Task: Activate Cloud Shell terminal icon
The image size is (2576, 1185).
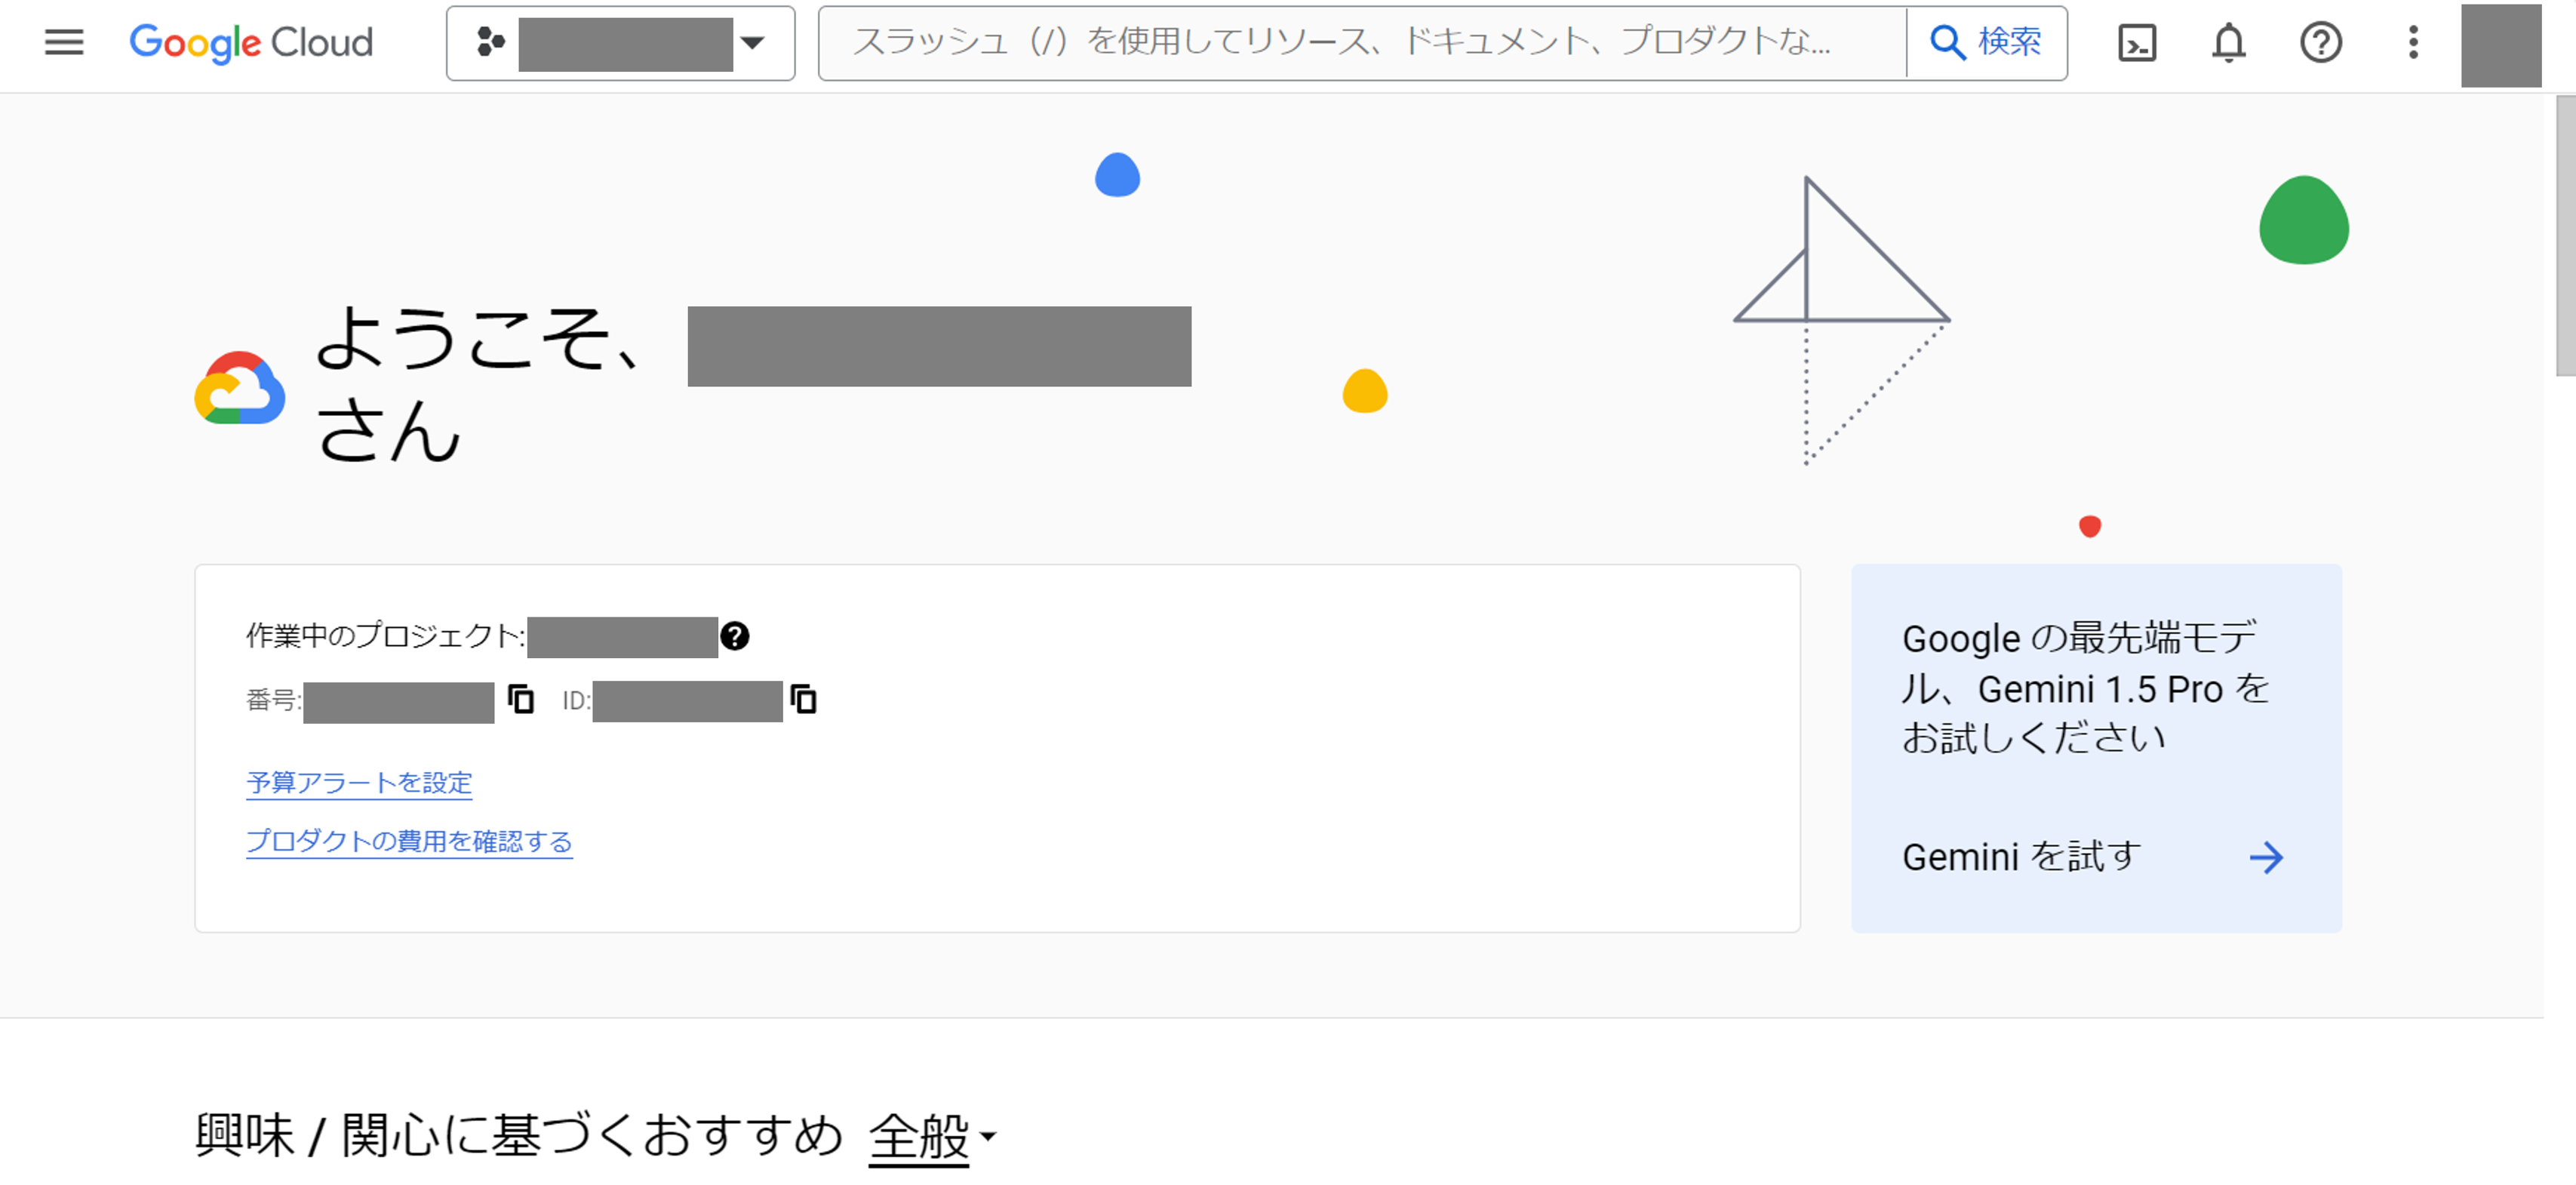Action: [x=2136, y=43]
